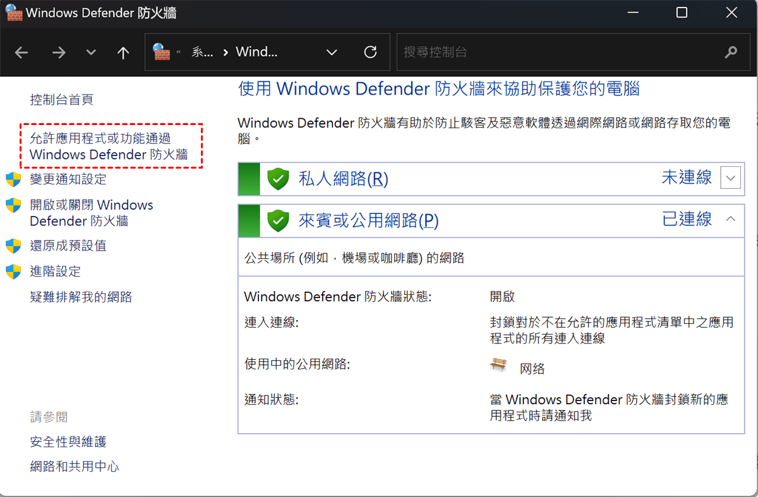Viewport: 758px width, 497px height.
Task: Click shield icon beside 開啟或關閉 Windows Defender 防火牆
Action: coord(13,205)
